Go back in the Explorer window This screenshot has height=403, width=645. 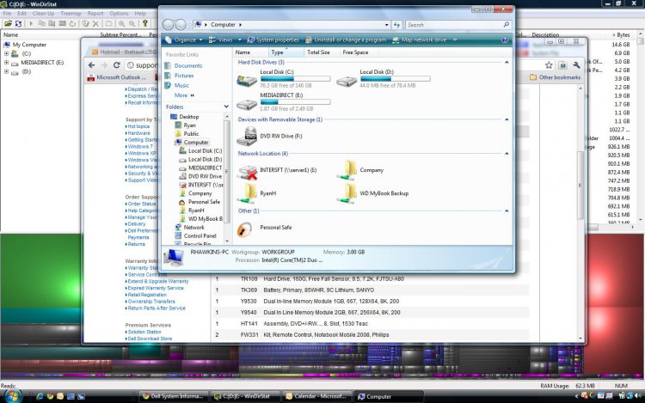(x=168, y=25)
